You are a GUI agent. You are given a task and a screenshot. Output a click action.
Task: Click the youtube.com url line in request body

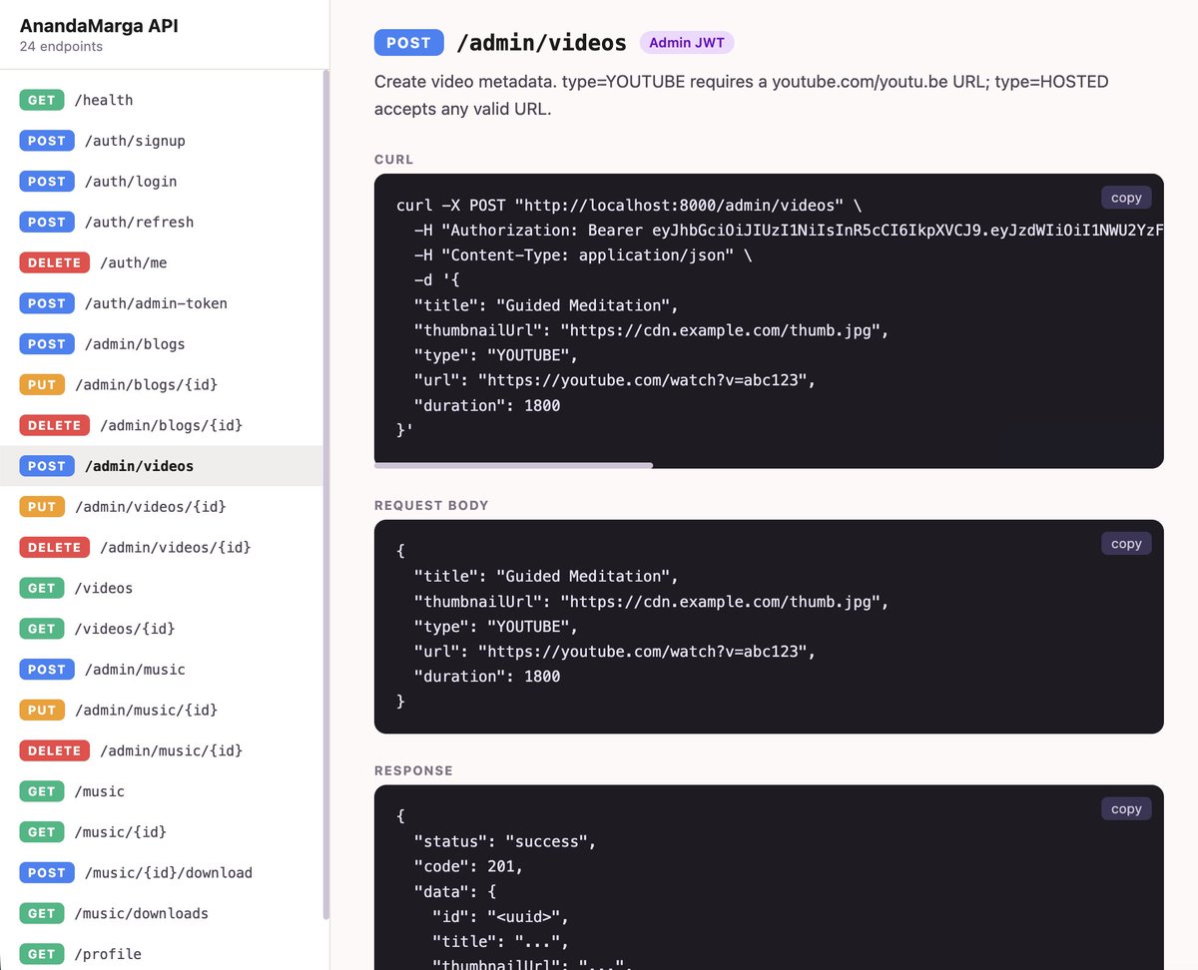point(615,651)
